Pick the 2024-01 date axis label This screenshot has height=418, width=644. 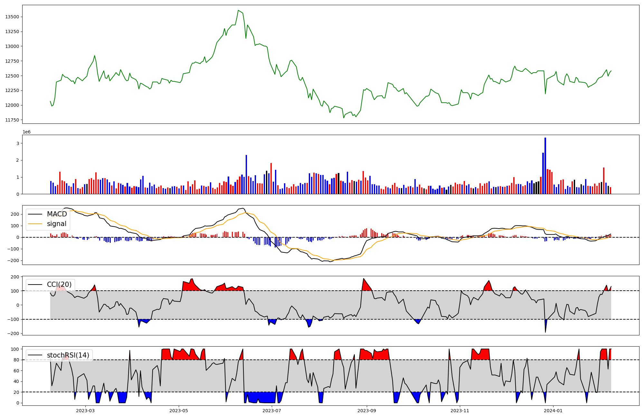pos(553,411)
